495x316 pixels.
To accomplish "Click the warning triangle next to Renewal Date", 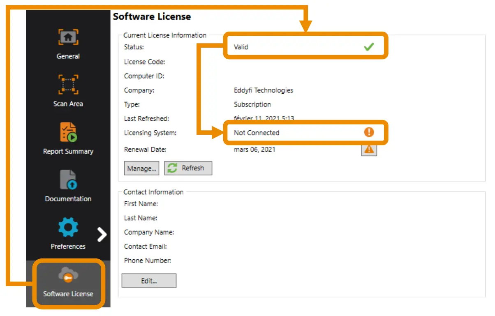I will pyautogui.click(x=369, y=150).
